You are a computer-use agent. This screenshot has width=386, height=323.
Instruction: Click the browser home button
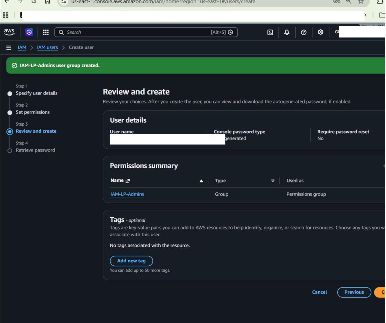(x=47, y=2)
